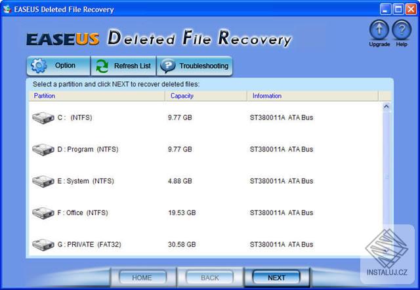Click the Option gear icon

coord(39,66)
